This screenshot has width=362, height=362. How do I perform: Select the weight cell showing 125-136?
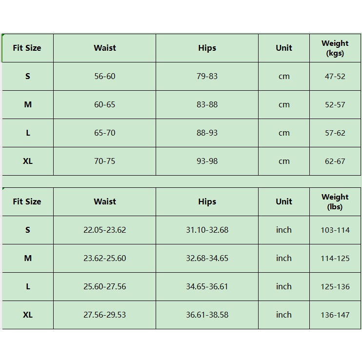point(335,287)
